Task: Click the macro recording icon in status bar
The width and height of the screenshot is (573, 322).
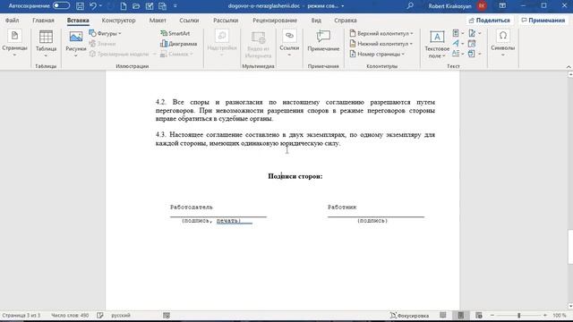Action: [167, 315]
